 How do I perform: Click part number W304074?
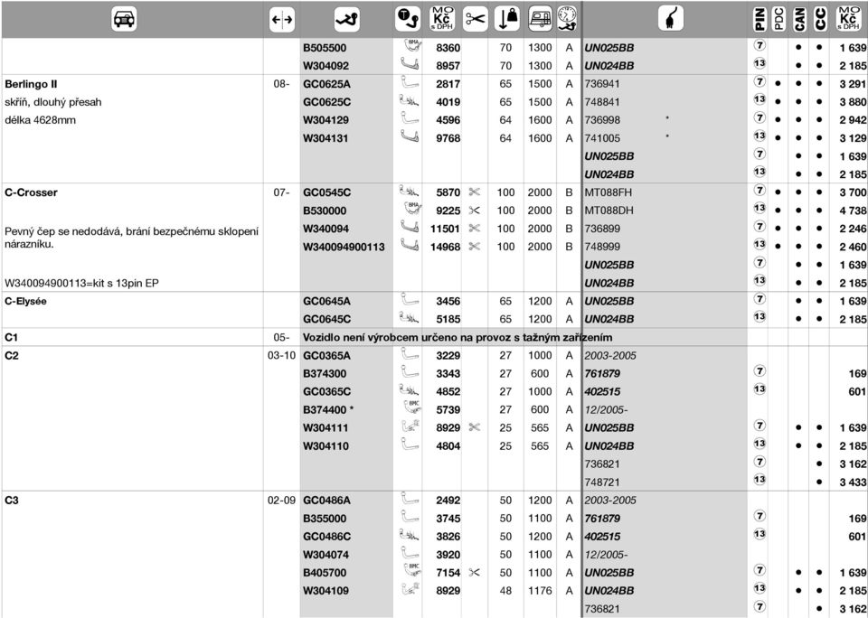click(326, 555)
